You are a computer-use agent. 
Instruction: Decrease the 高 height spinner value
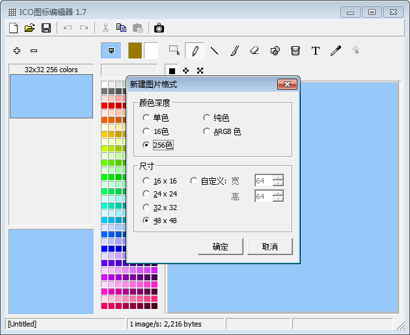pos(279,200)
